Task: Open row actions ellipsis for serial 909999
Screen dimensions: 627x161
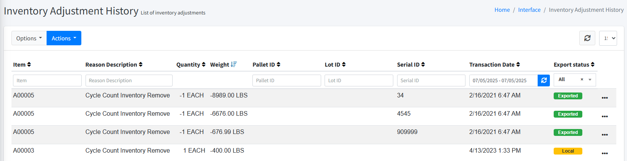Action: [x=604, y=134]
